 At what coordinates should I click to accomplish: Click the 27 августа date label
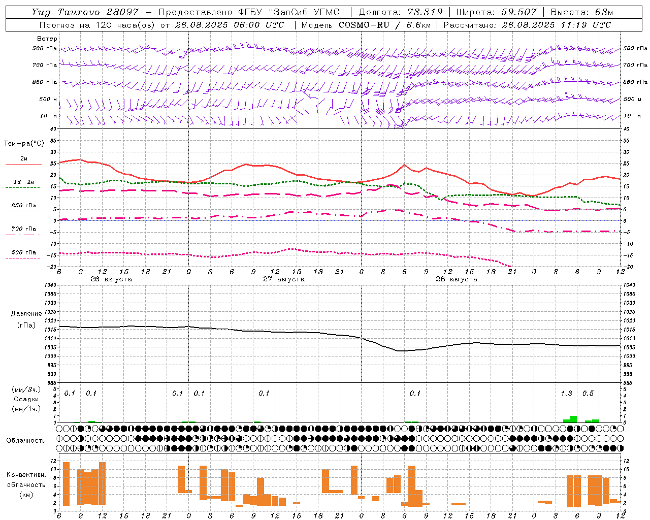(x=284, y=279)
